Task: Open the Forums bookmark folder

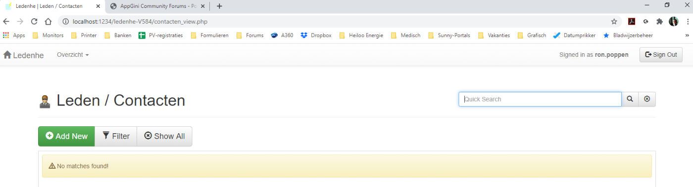Action: [x=250, y=36]
